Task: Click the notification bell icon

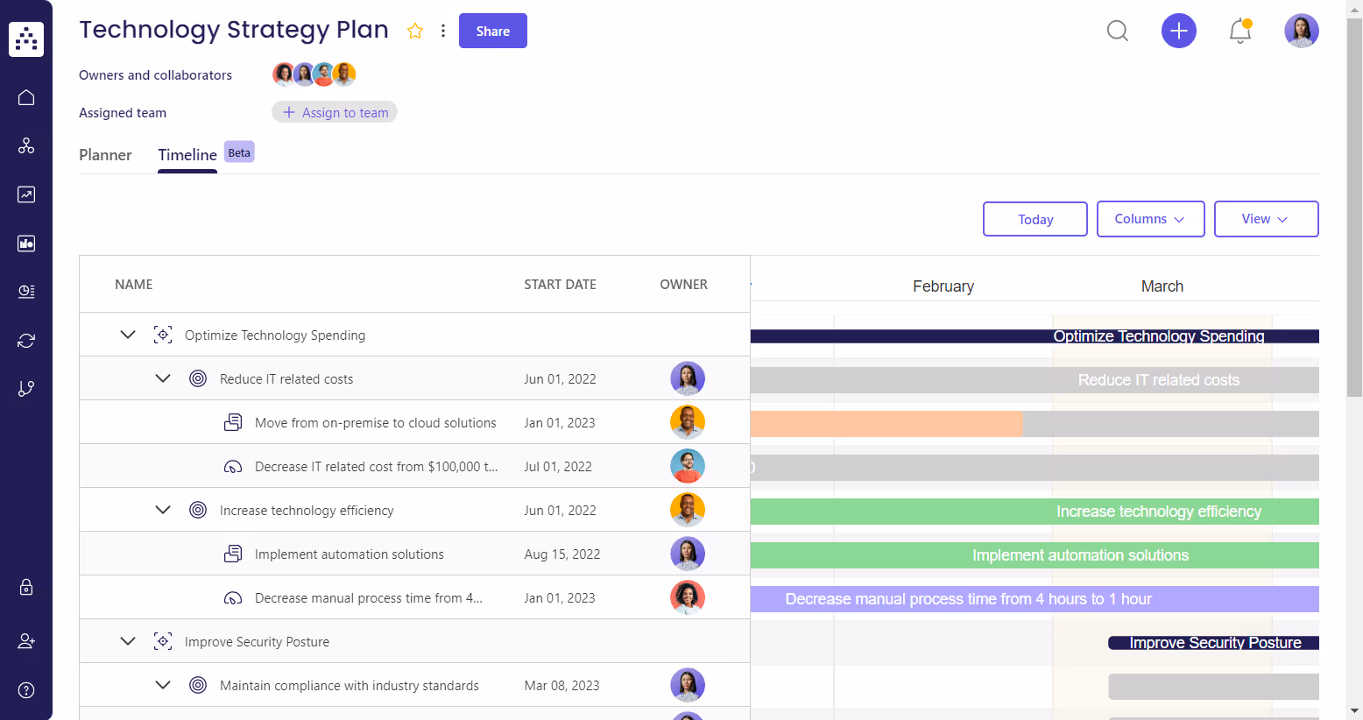Action: (x=1239, y=31)
